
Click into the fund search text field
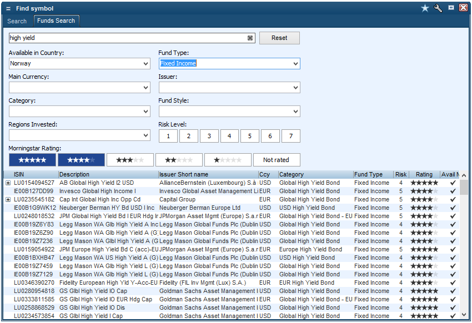point(127,38)
